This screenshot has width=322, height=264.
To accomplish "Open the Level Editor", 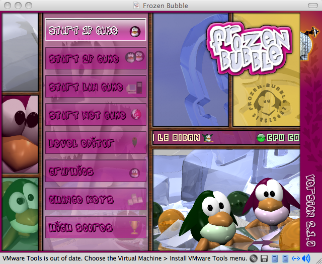I will pos(96,142).
